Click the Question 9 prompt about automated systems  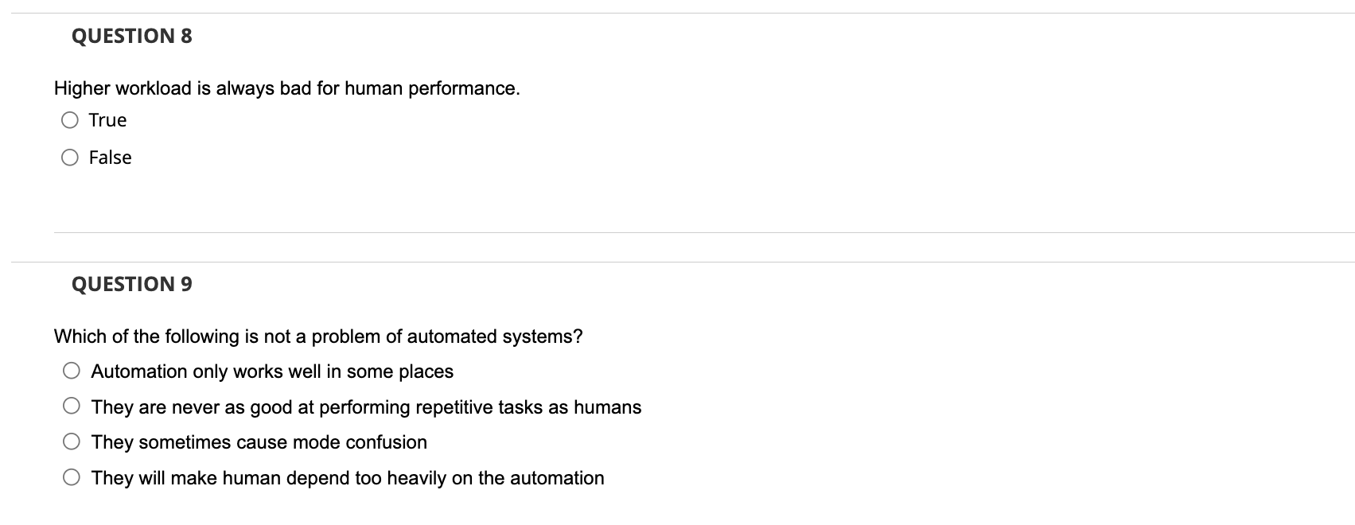[317, 336]
